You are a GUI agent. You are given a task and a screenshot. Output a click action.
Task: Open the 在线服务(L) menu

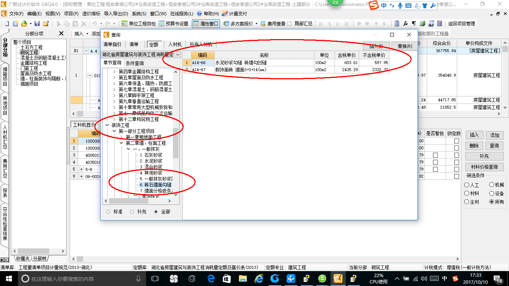[182, 13]
